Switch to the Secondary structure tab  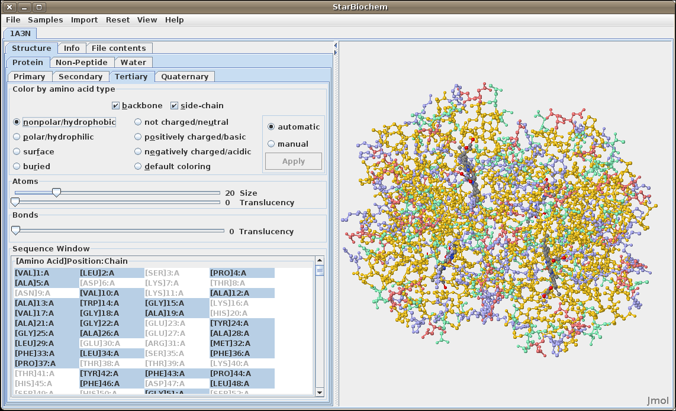(x=81, y=77)
